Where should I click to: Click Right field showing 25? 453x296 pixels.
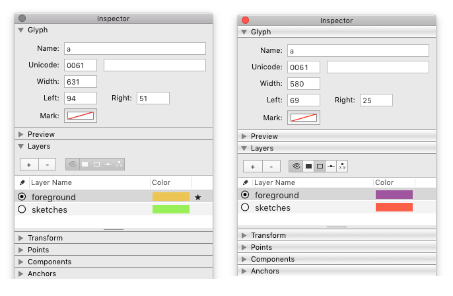376,100
